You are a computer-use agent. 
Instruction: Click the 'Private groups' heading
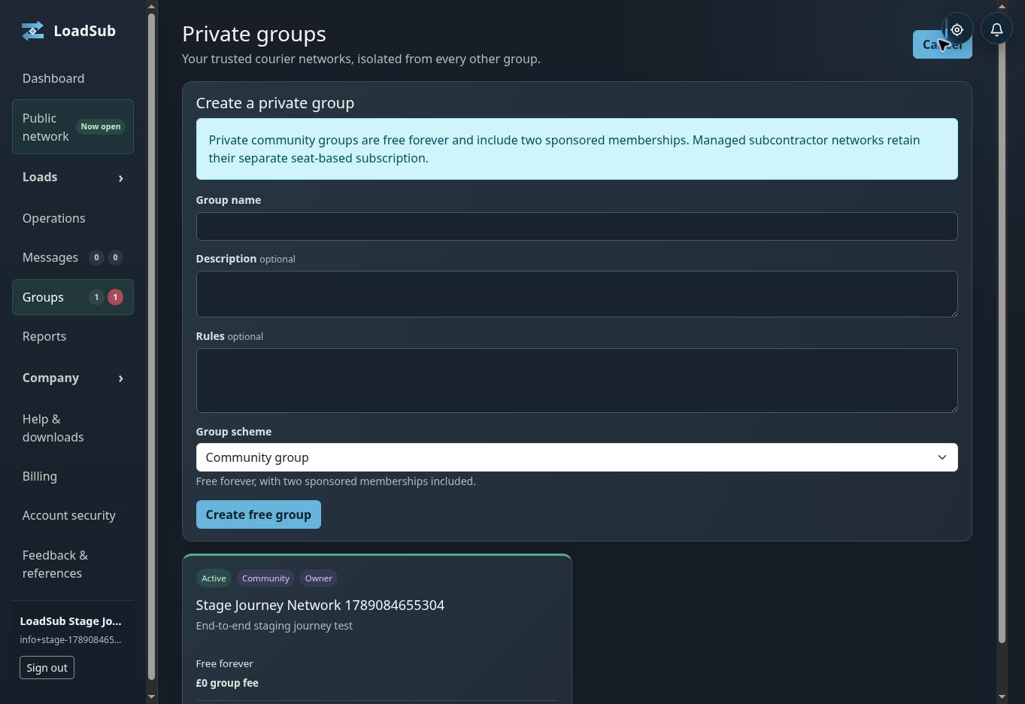pos(254,34)
